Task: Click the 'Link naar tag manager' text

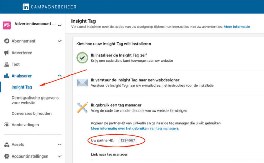Action: point(109,154)
